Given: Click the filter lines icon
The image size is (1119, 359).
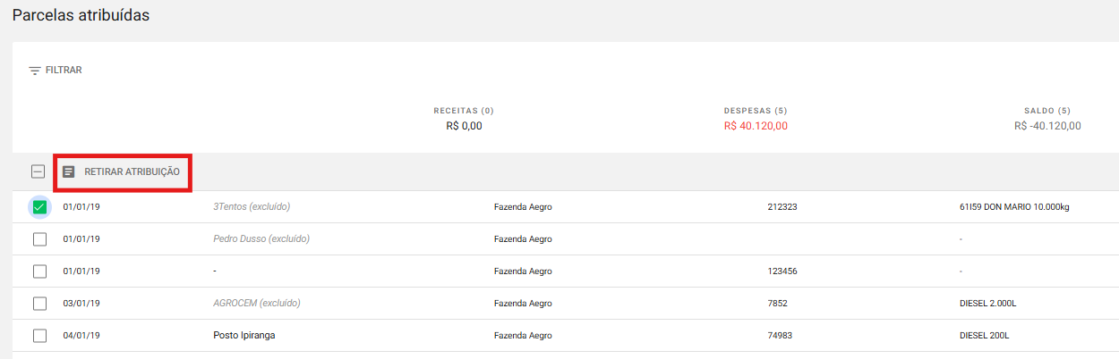Looking at the screenshot, I should click(35, 70).
